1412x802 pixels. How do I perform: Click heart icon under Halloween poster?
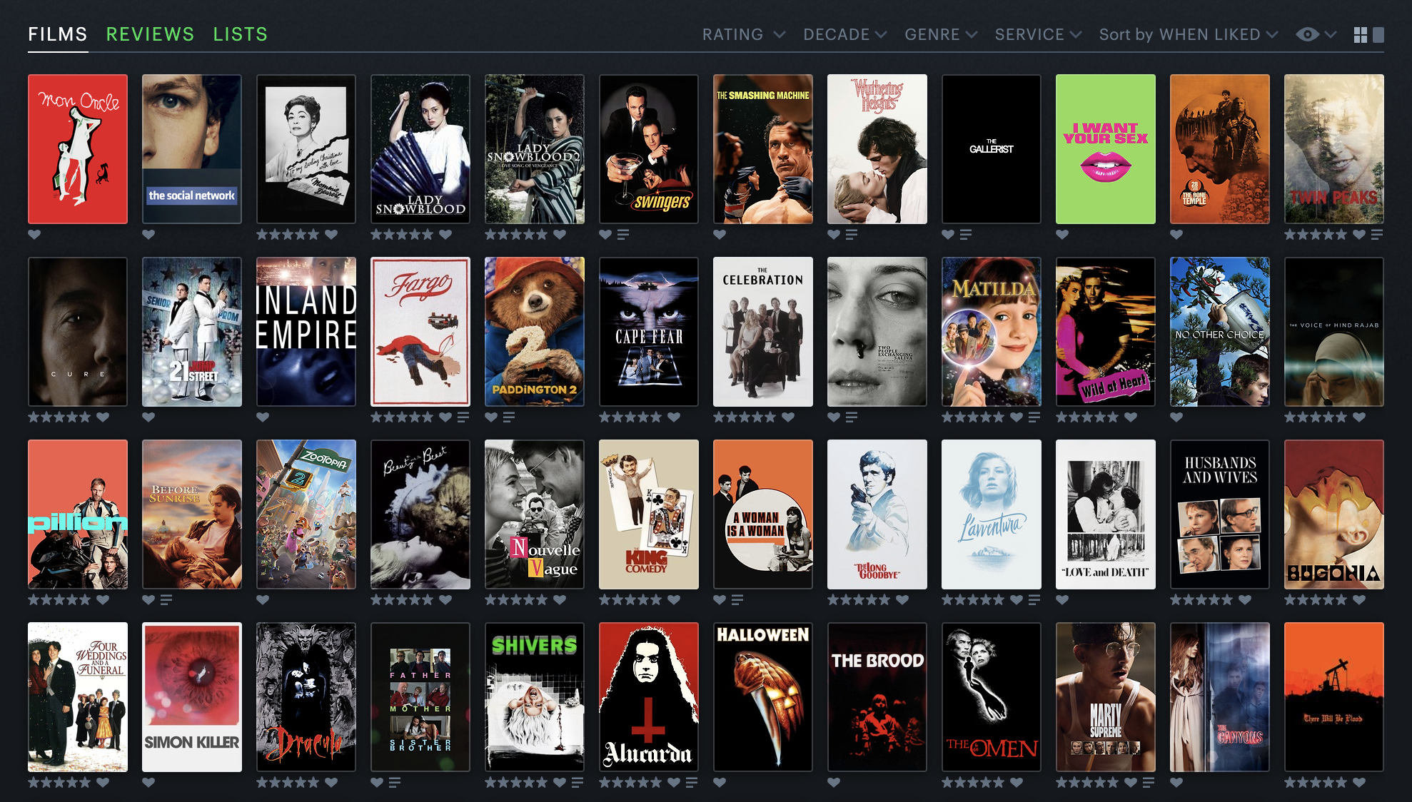click(x=720, y=783)
